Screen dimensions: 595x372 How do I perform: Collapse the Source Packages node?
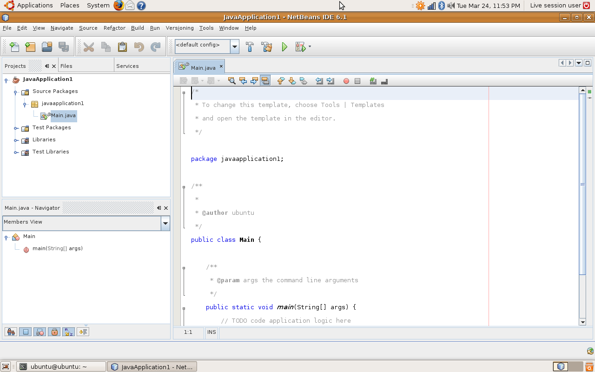[x=16, y=92]
